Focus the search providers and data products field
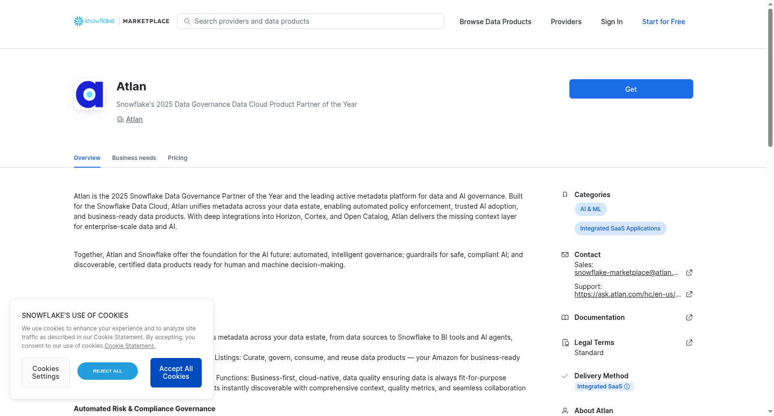 pyautogui.click(x=311, y=21)
